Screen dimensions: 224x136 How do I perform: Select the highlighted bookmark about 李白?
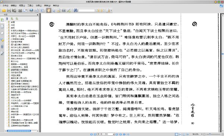(19, 70)
